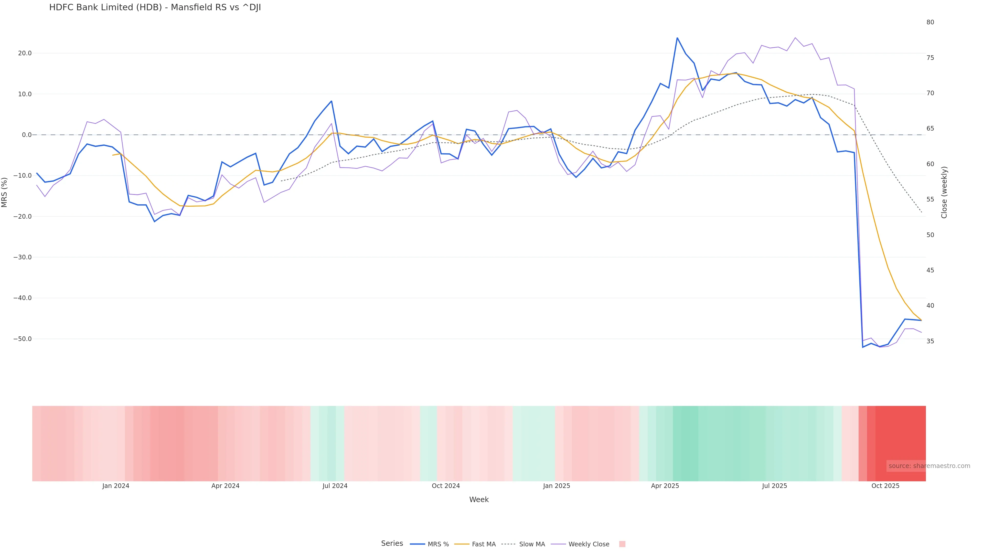The width and height of the screenshot is (983, 553).
Task: Click the Jan 2025 axis label
Action: point(556,486)
